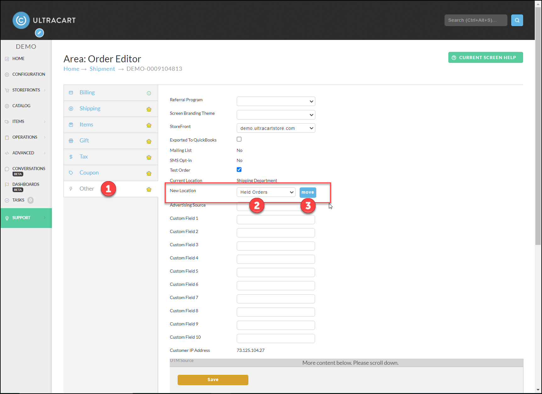Viewport: 542px width, 394px height.
Task: Select the Coupon tab
Action: (x=111, y=173)
